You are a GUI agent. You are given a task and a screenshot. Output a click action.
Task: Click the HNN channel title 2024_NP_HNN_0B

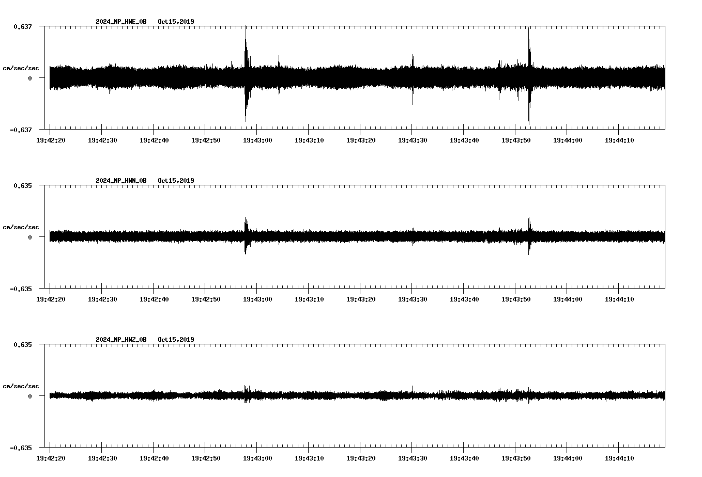click(x=121, y=181)
